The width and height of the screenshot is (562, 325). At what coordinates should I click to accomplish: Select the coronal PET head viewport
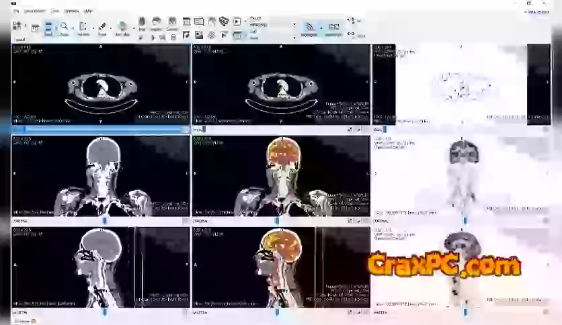pyautogui.click(x=462, y=176)
